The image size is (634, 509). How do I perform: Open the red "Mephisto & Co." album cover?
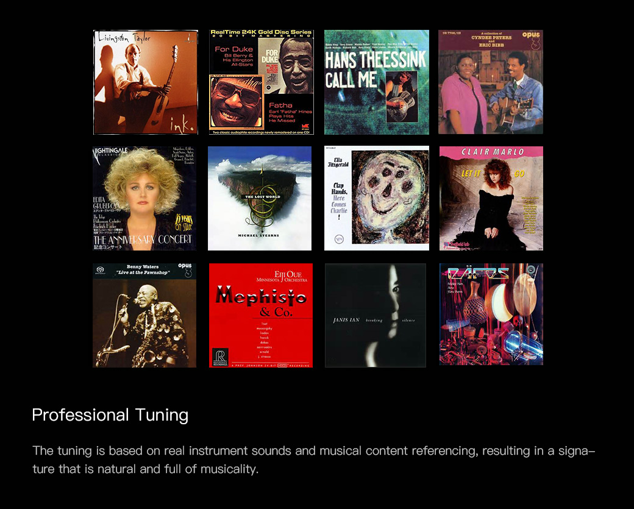pyautogui.click(x=261, y=315)
